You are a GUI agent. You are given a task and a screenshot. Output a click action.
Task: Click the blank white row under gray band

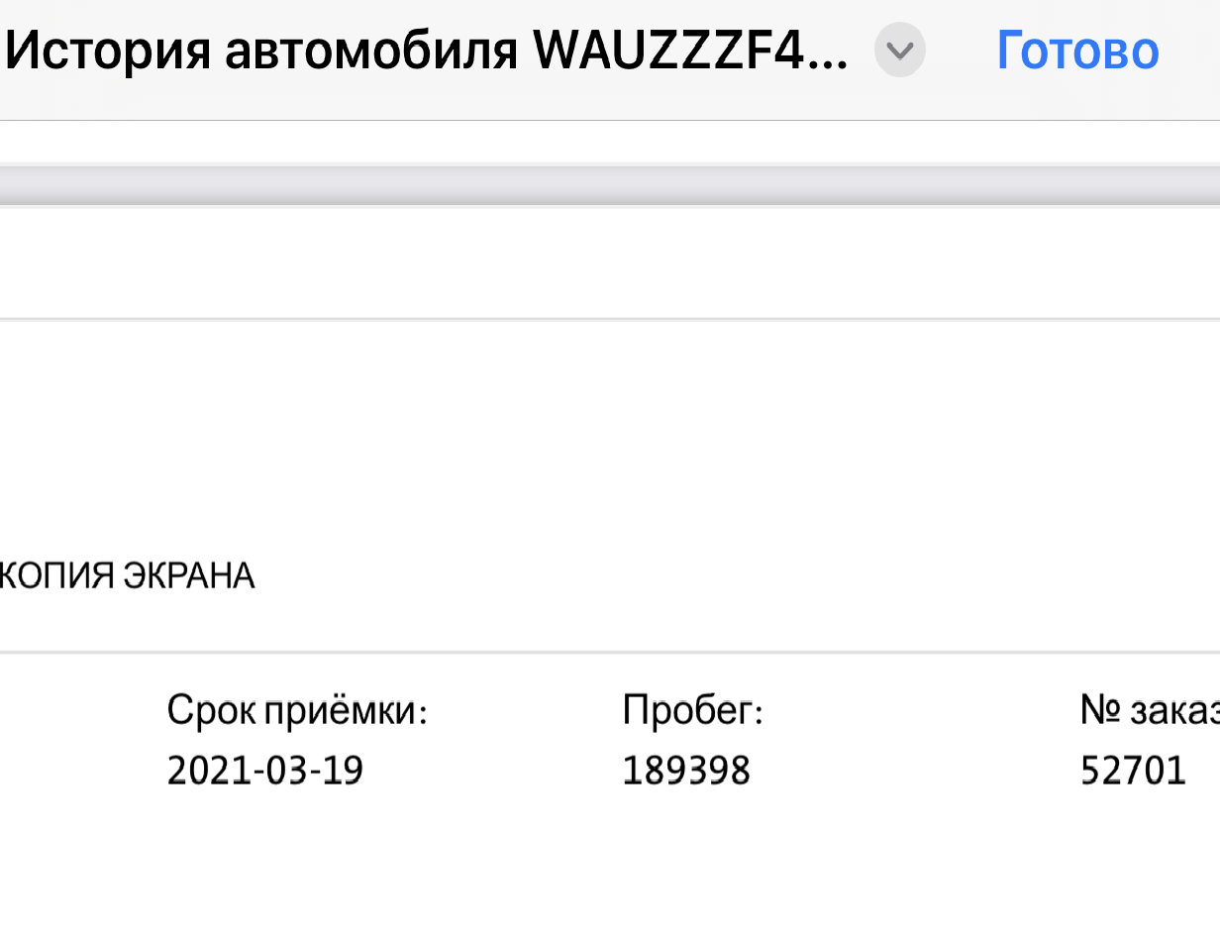click(x=610, y=262)
